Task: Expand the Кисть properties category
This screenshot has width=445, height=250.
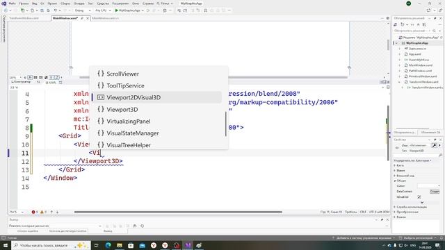Action: (x=395, y=165)
